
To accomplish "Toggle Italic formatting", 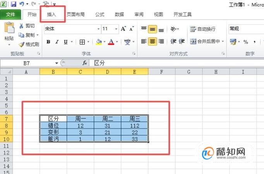I will tap(57, 42).
